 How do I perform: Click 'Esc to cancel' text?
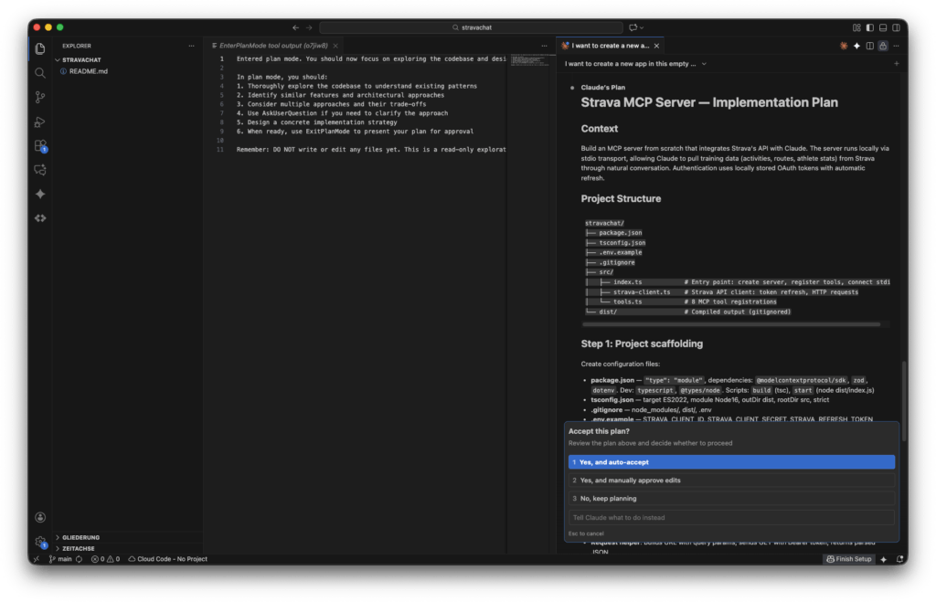click(586, 534)
